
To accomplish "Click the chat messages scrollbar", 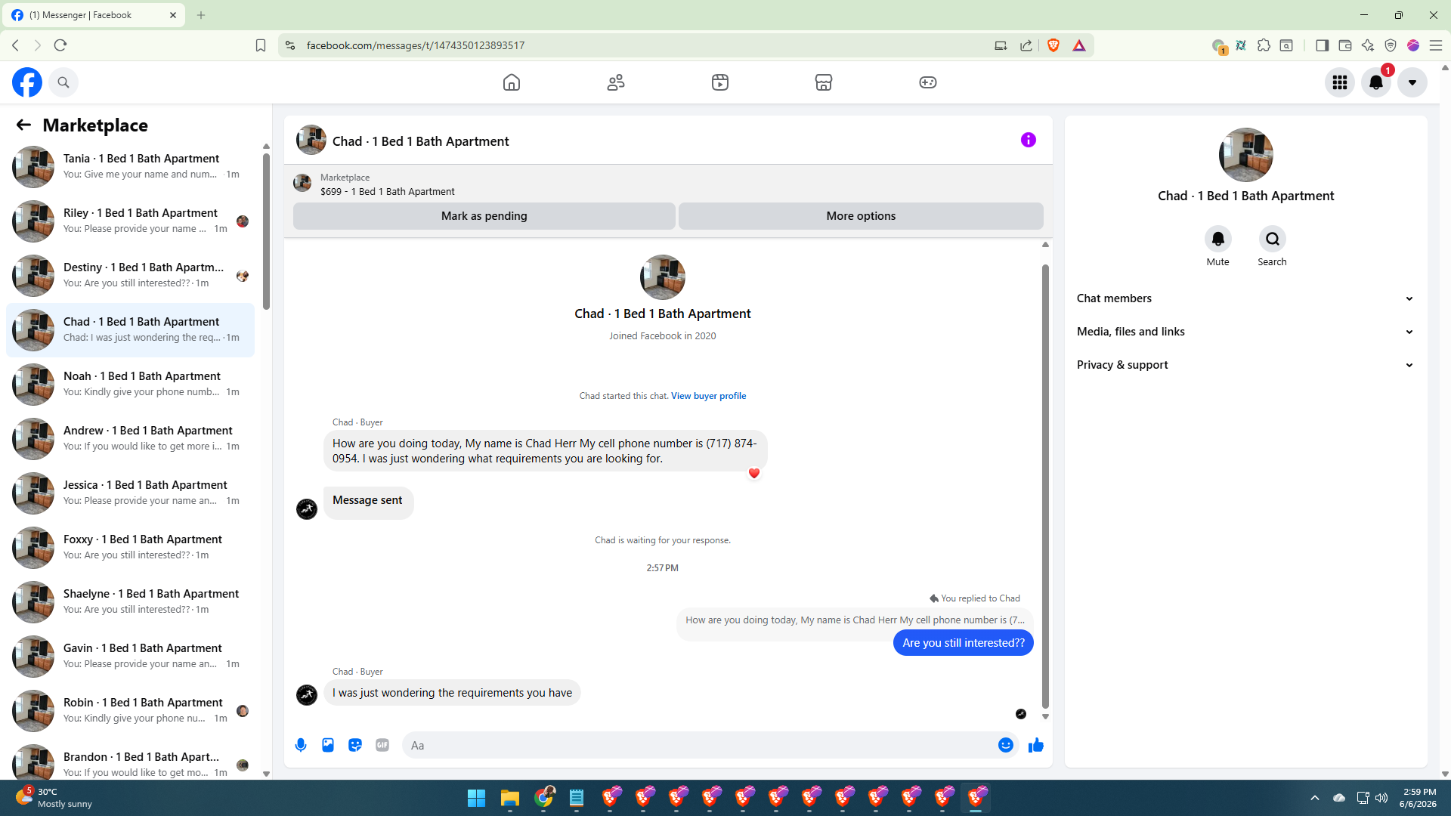I will (1045, 487).
